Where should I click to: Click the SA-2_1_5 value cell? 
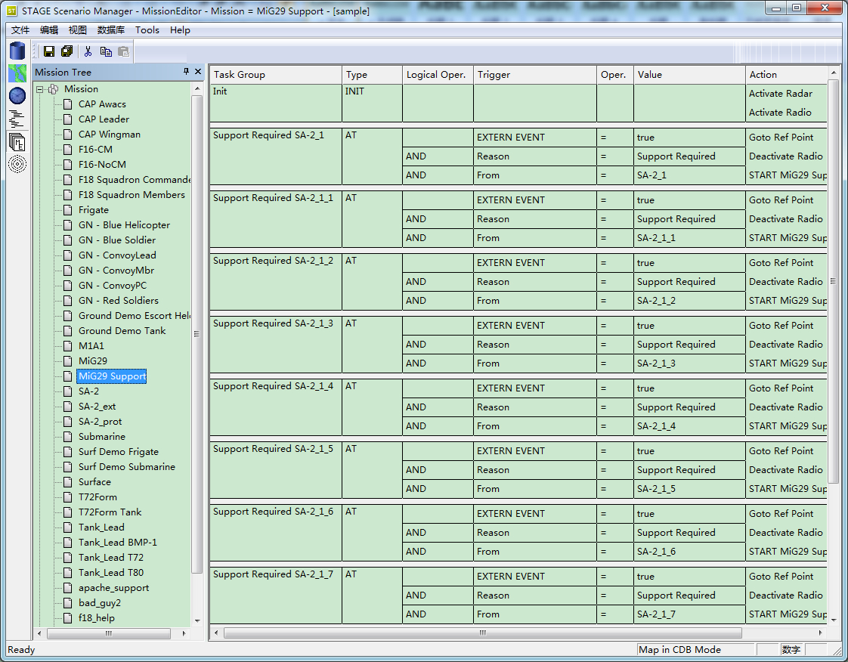689,489
